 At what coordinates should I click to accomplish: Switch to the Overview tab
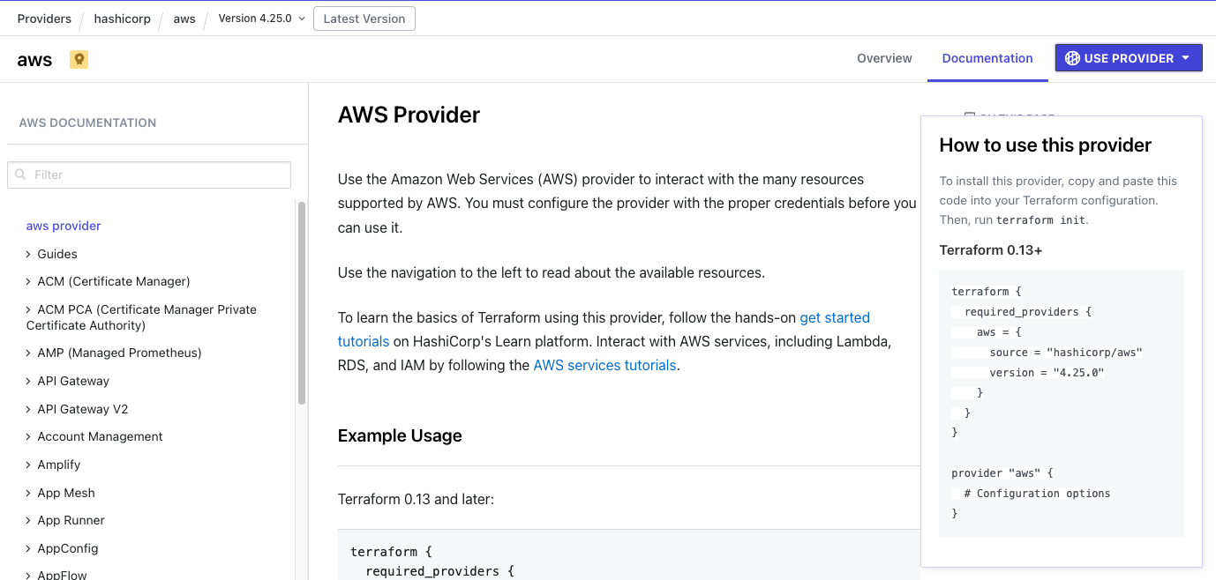click(x=884, y=58)
